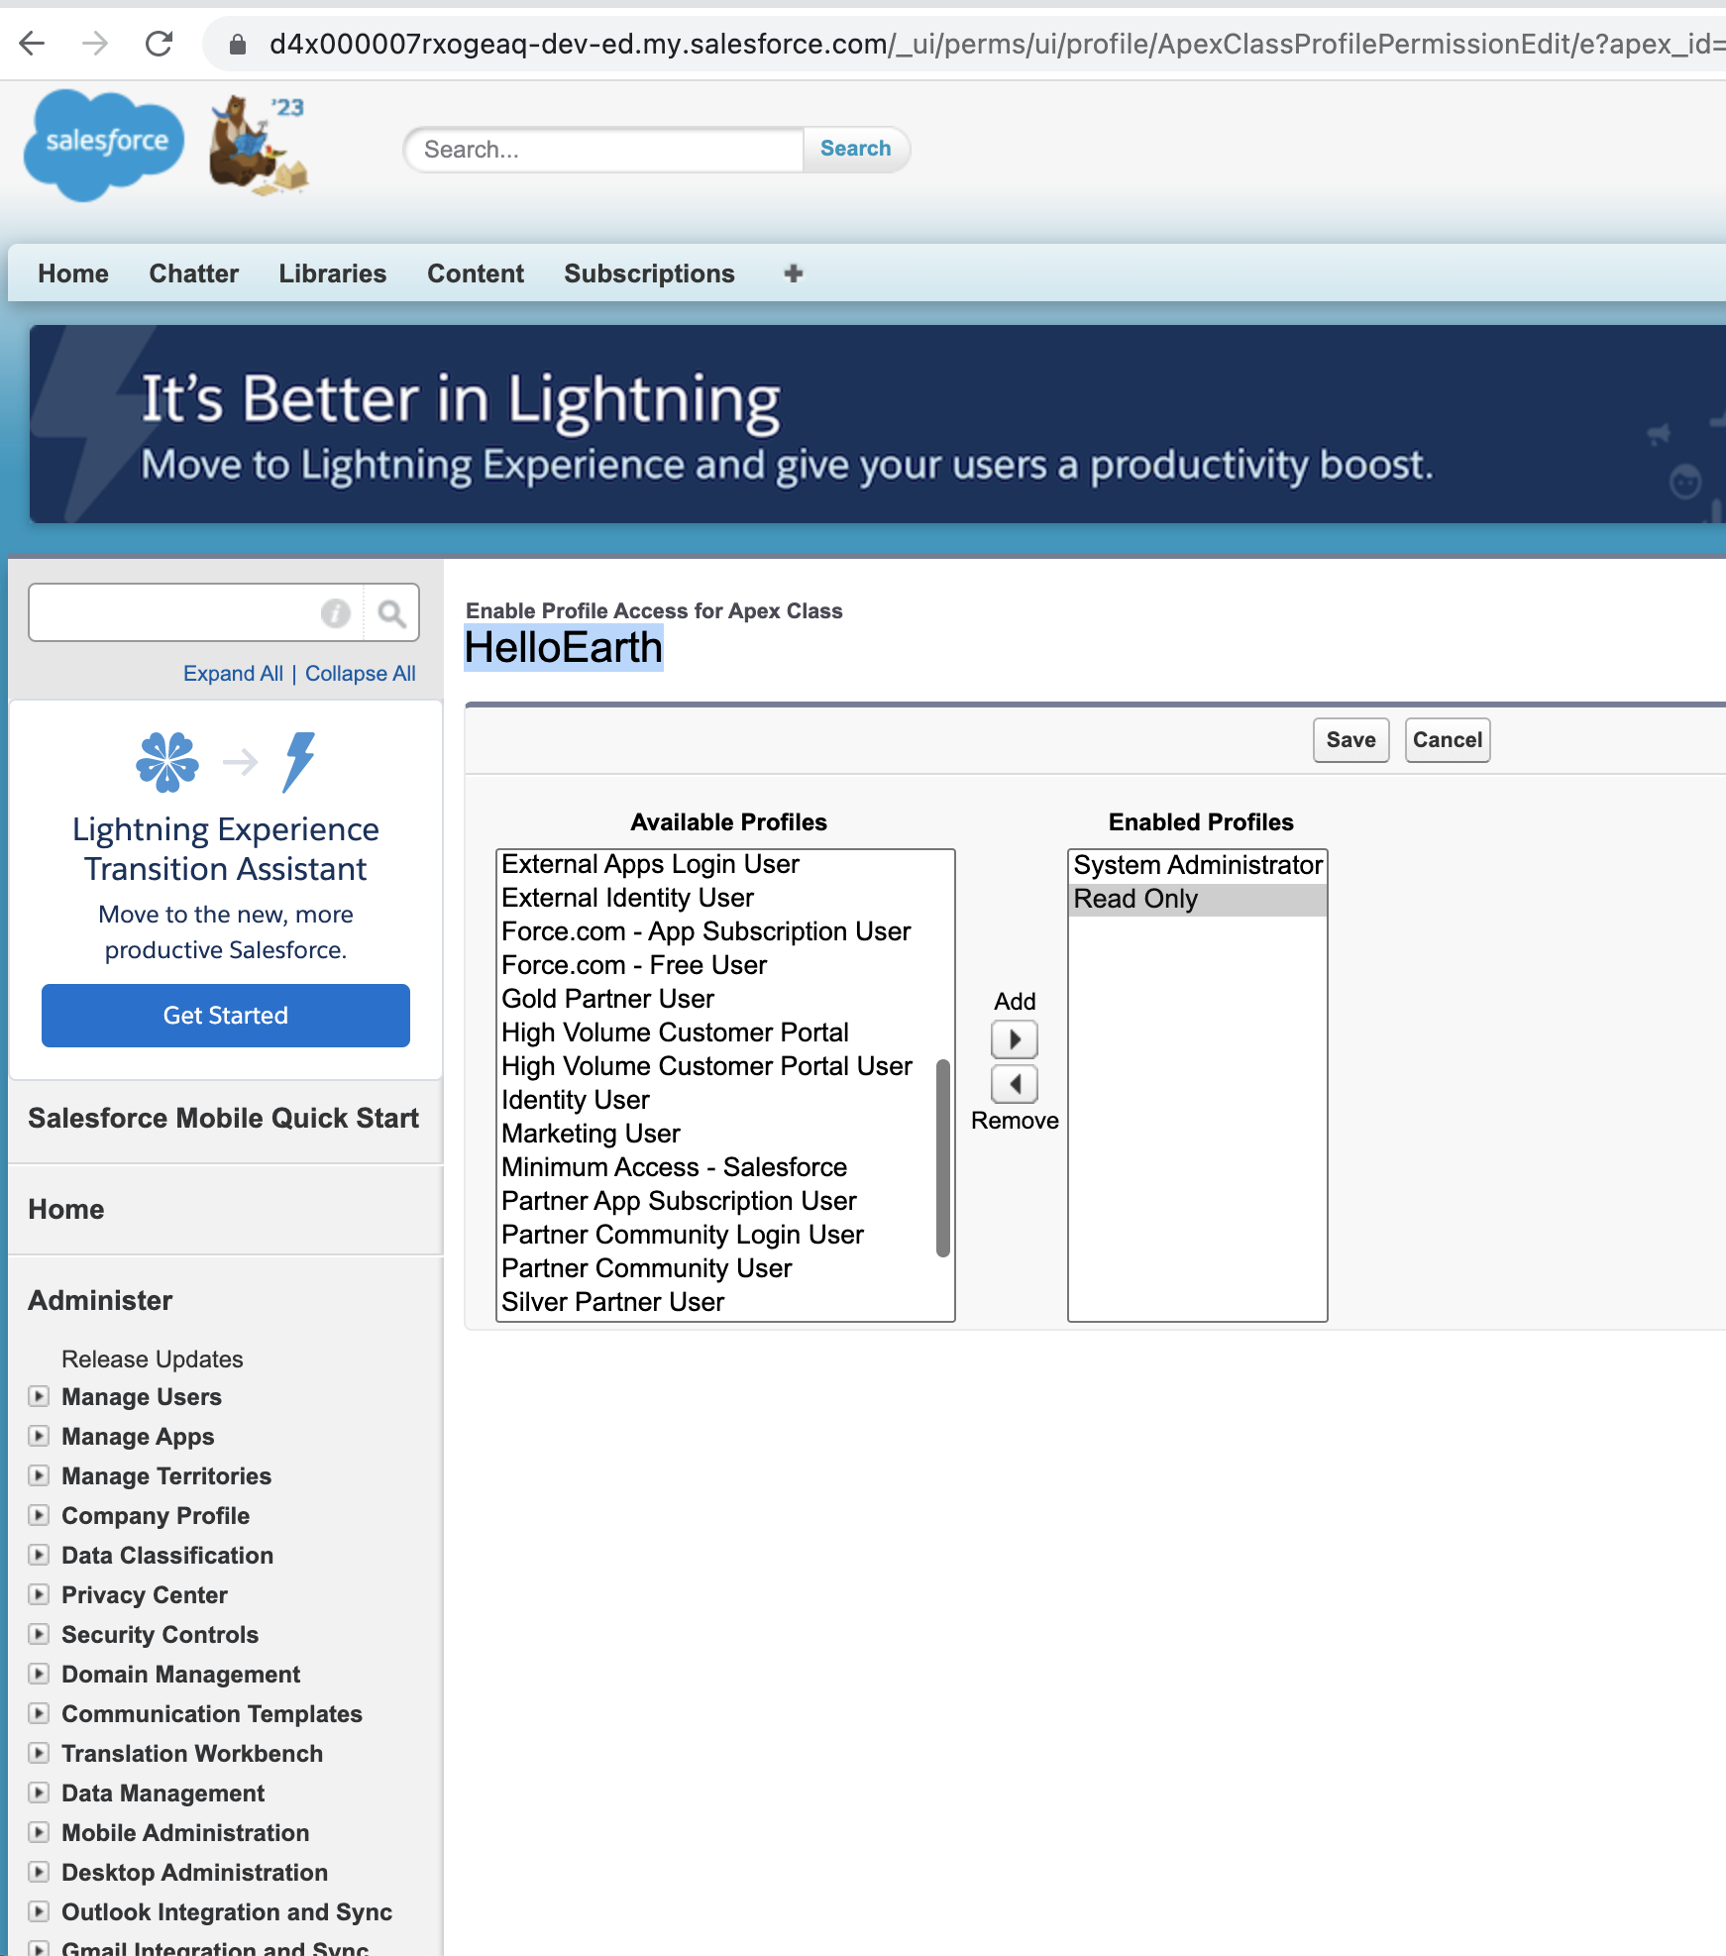Expand Domain Management tree node
The image size is (1726, 1956).
point(39,1674)
